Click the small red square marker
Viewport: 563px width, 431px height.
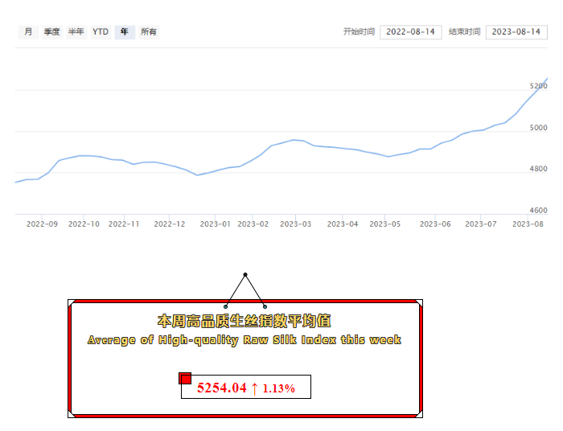(x=185, y=378)
